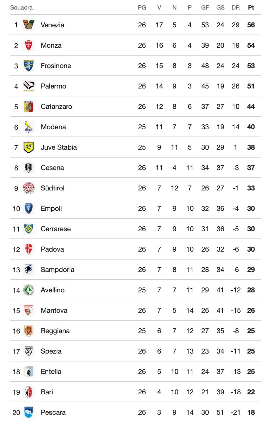
Task: Click the Venezia team crest icon
Action: coord(29,25)
